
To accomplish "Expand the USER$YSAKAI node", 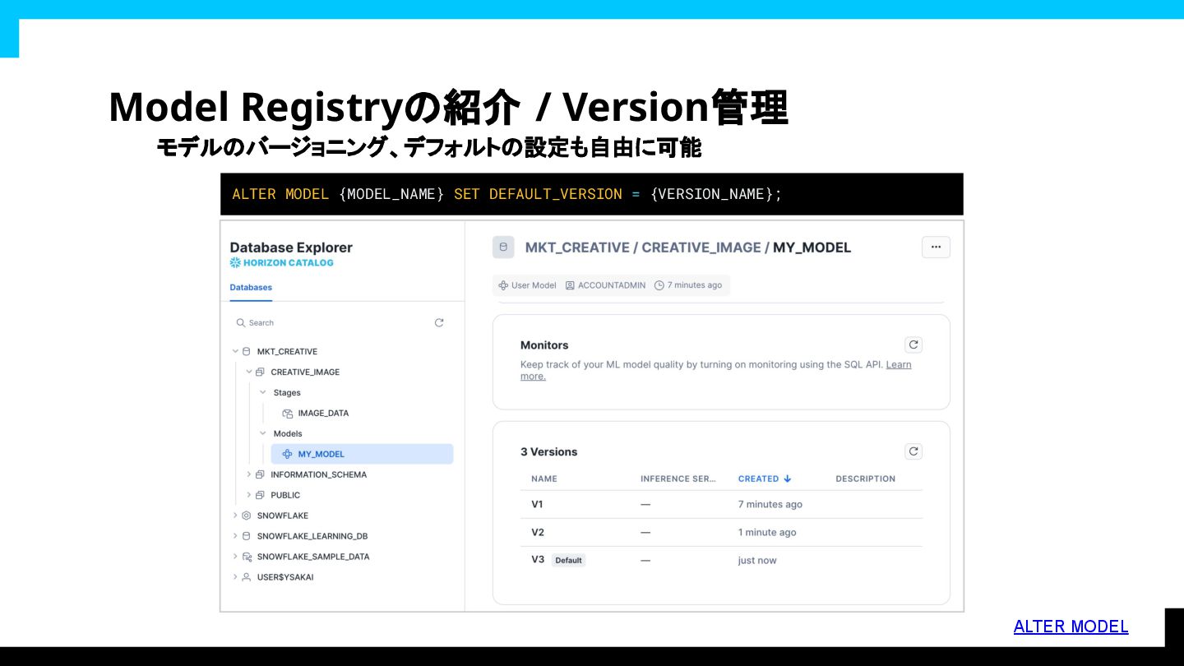I will point(235,577).
